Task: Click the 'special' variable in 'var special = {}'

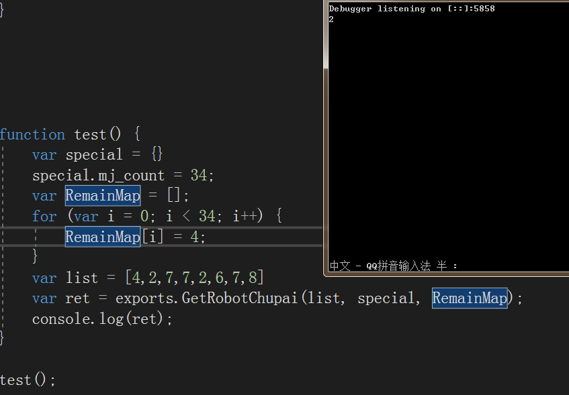Action: [x=94, y=155]
